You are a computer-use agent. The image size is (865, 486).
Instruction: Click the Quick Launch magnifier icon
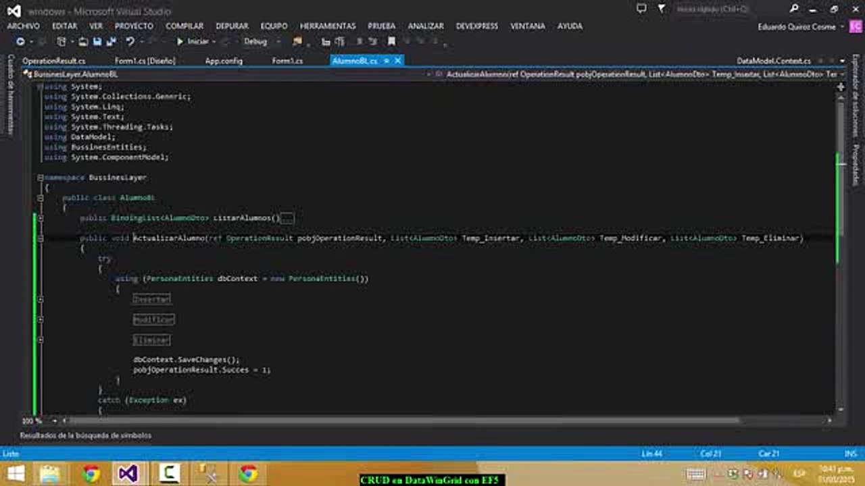[x=795, y=9]
